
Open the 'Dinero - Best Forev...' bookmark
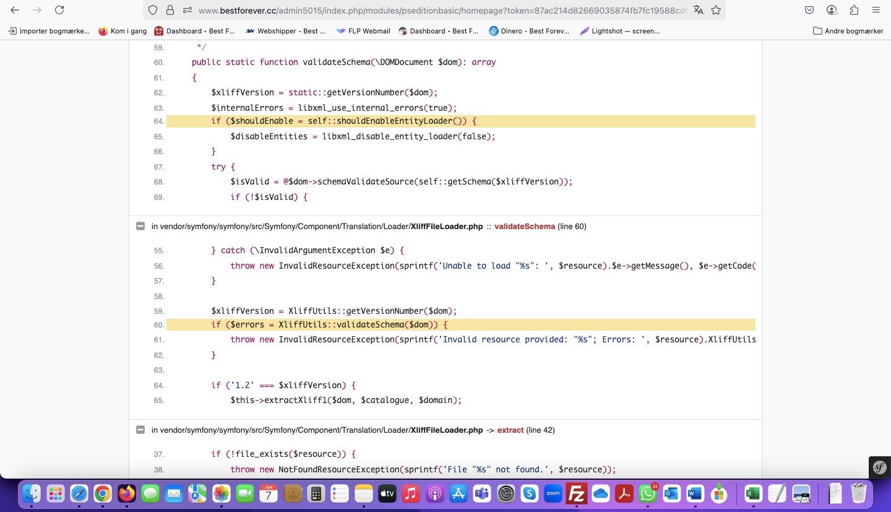(x=529, y=31)
